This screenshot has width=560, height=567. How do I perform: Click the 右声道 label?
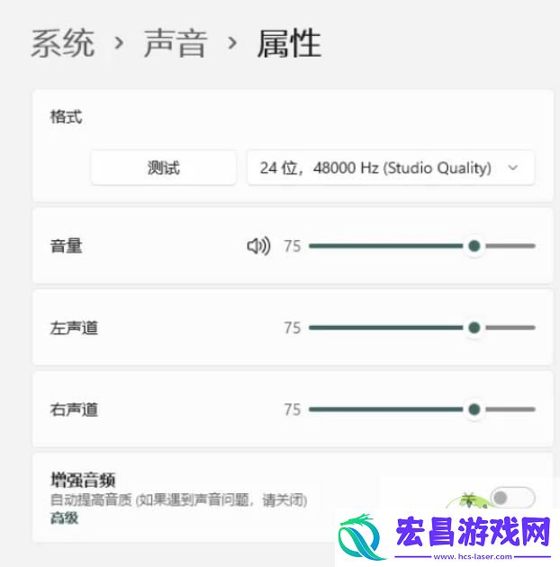pos(74,409)
